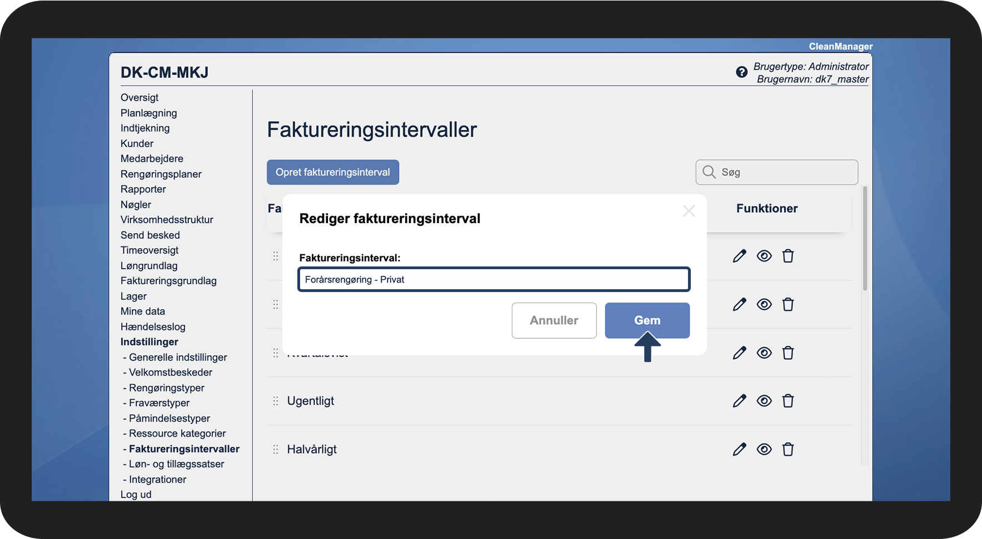Open Planlægning in the sidebar

(149, 113)
